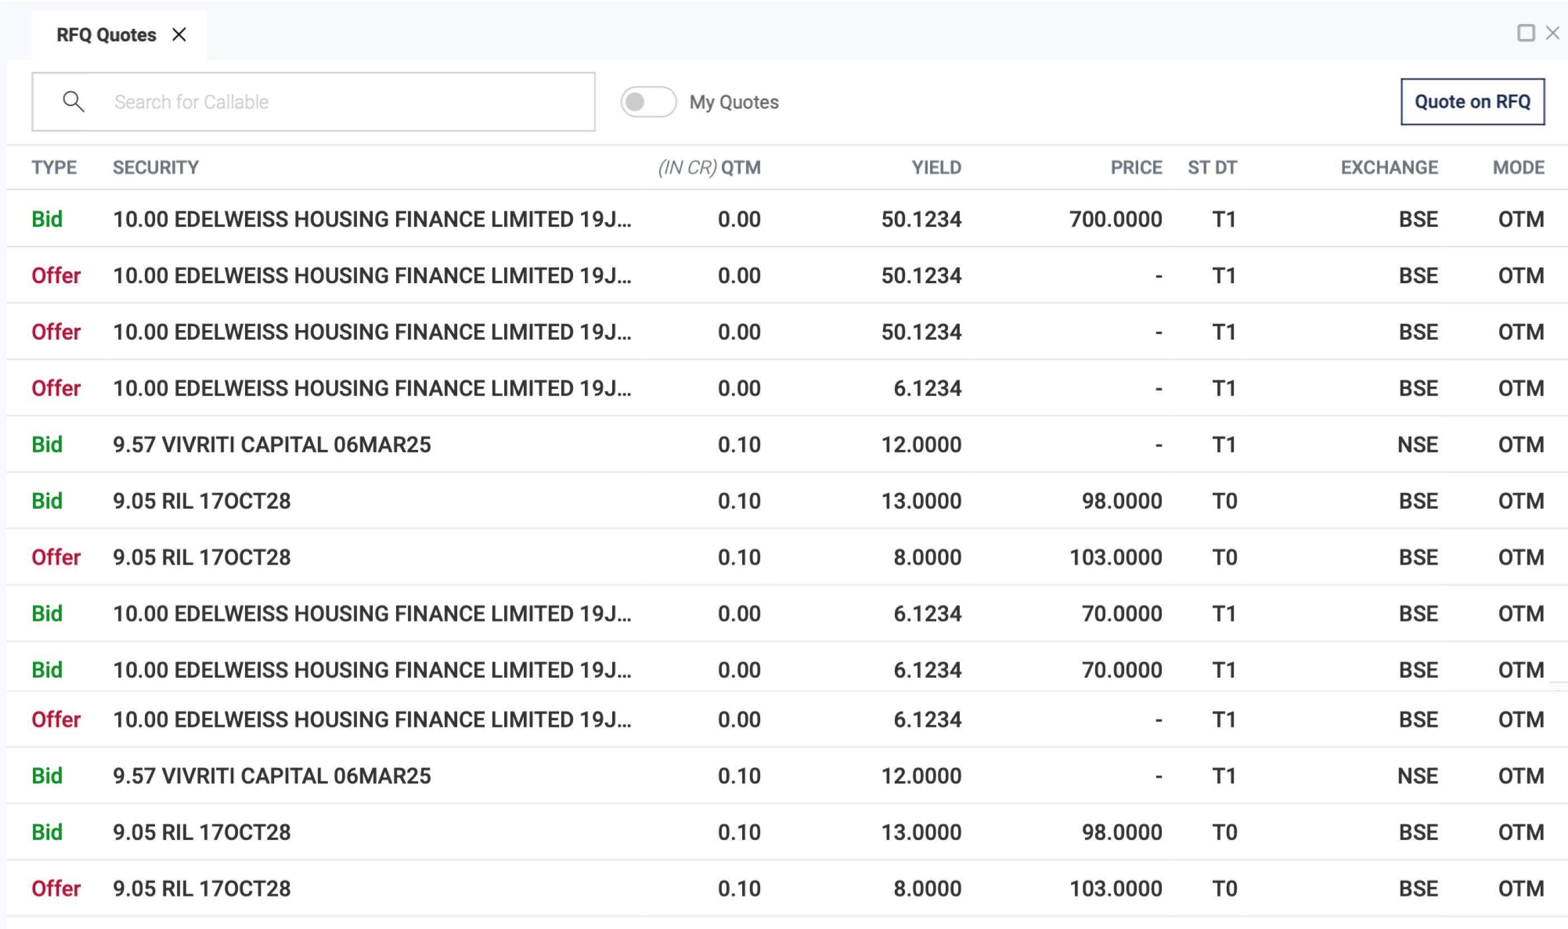
Task: Click first 98.0000 price cell
Action: 1121,501
